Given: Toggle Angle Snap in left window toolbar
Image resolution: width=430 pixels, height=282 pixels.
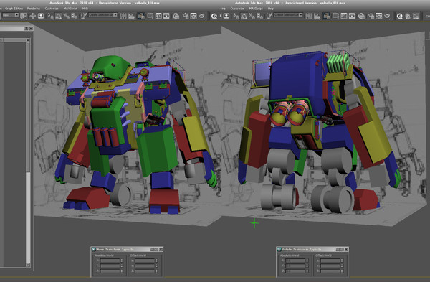Looking at the screenshot, I should coord(59,16).
